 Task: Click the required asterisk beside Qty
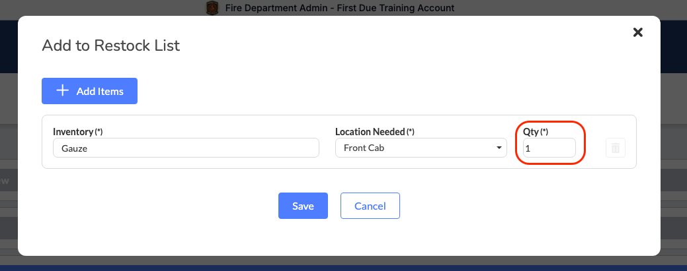[544, 132]
